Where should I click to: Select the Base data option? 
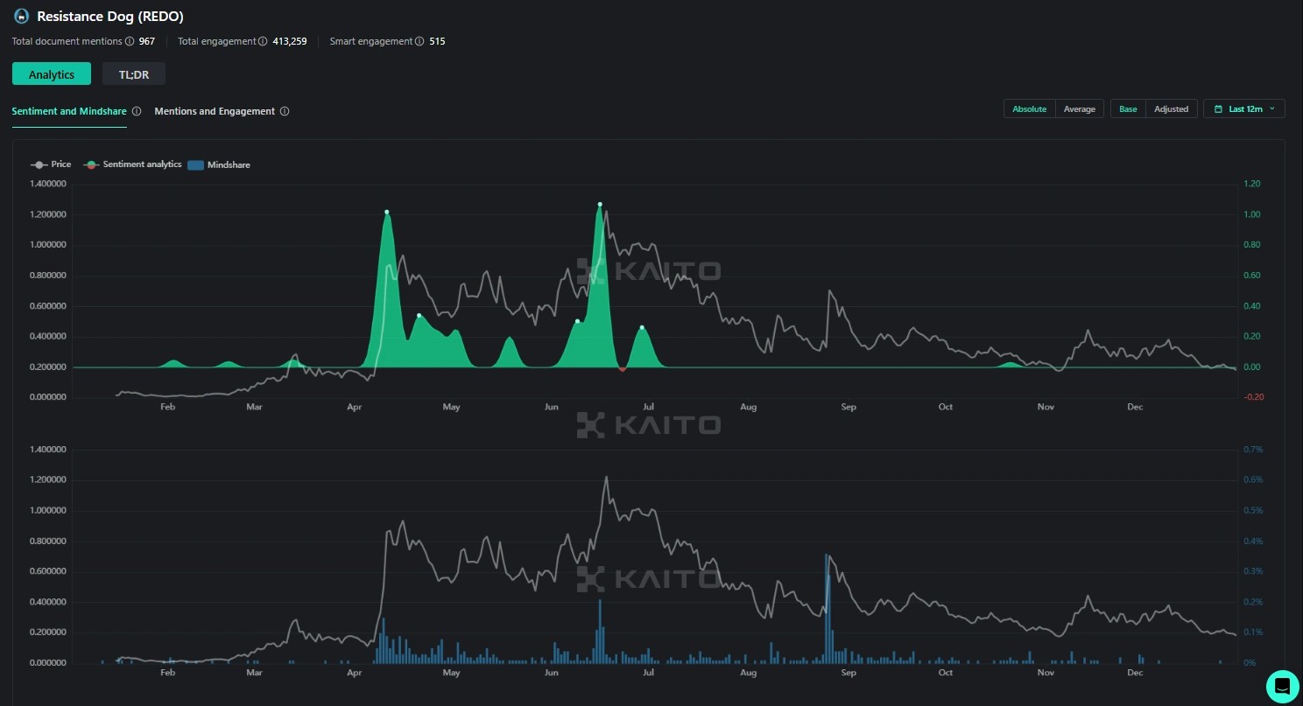[x=1128, y=108]
